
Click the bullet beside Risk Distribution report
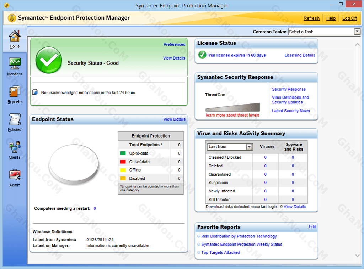199,236
